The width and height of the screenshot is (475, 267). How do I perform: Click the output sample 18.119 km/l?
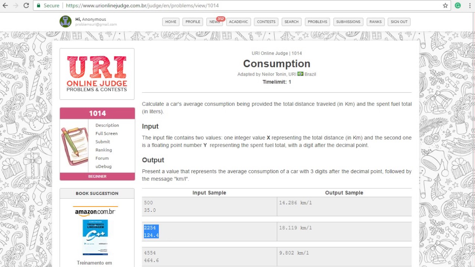[295, 228]
